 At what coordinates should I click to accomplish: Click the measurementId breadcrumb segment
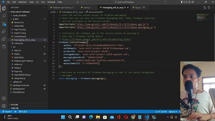click(95, 12)
